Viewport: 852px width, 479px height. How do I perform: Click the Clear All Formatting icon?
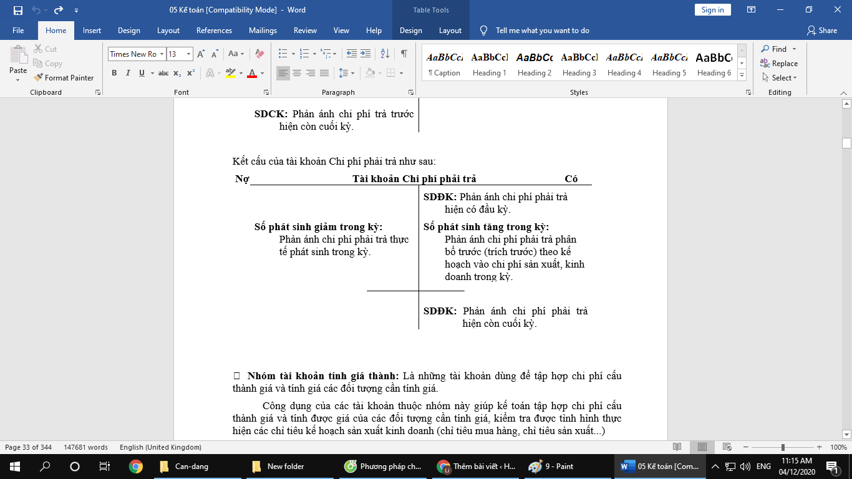point(260,54)
